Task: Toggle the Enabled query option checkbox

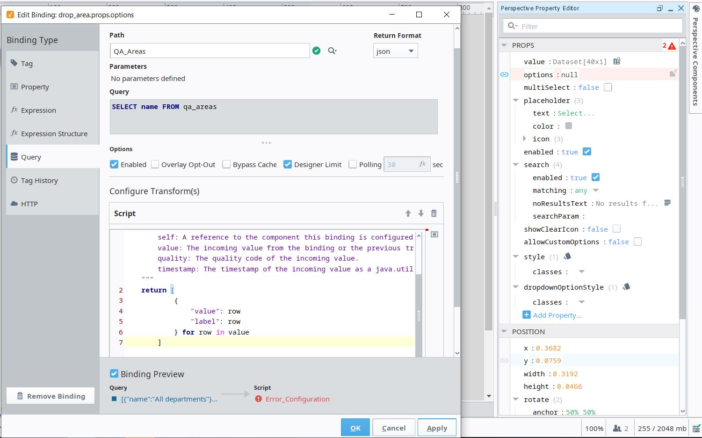Action: 114,164
